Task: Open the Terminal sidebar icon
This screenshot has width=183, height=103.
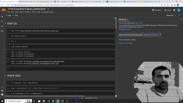Action: coord(2,94)
